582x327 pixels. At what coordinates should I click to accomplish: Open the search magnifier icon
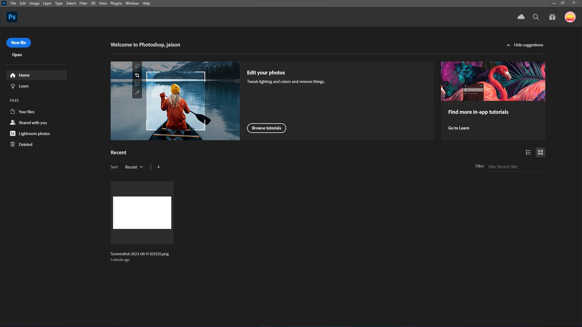[x=536, y=17]
